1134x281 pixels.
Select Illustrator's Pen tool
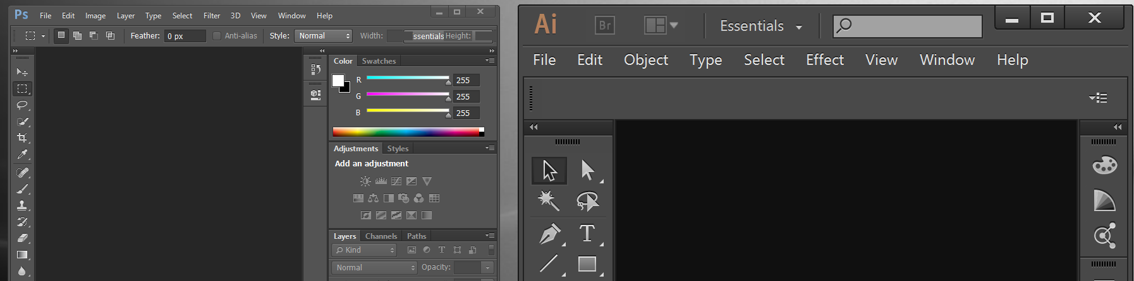pos(549,234)
